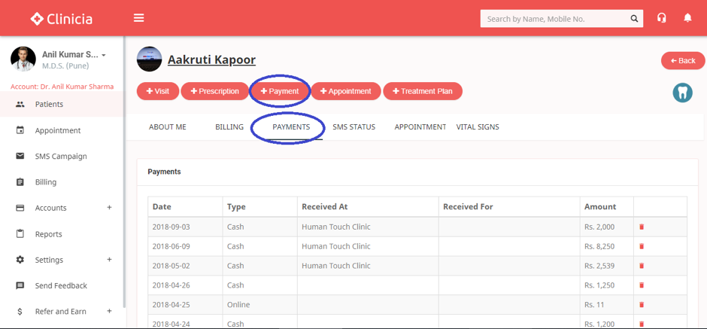The height and width of the screenshot is (329, 707).
Task: Open the headset support icon
Action: [x=661, y=18]
